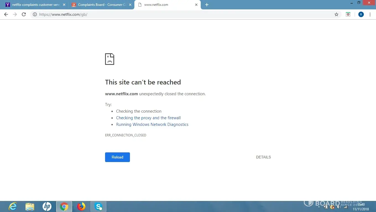Open the Chrome three-dot menu
The width and height of the screenshot is (376, 212).
pyautogui.click(x=370, y=14)
